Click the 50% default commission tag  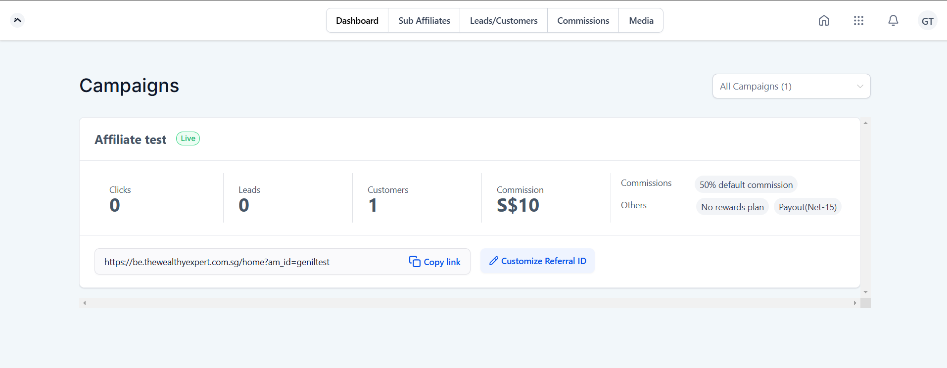point(746,185)
